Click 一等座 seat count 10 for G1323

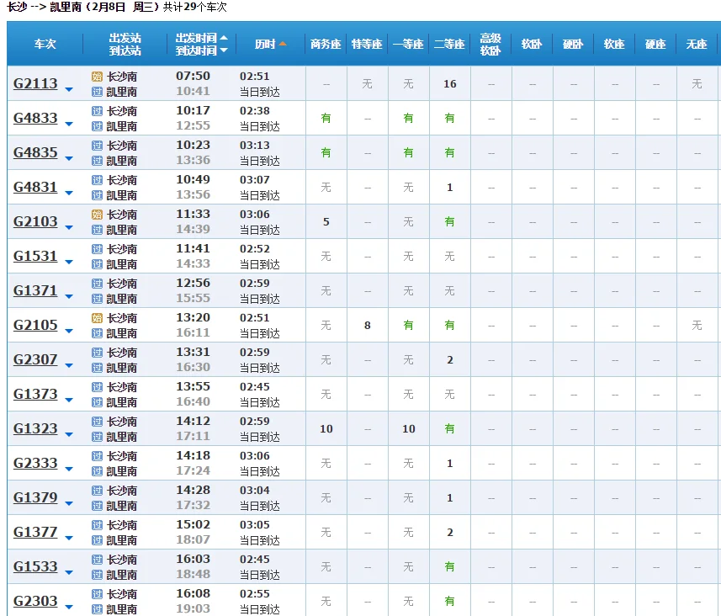pos(408,429)
